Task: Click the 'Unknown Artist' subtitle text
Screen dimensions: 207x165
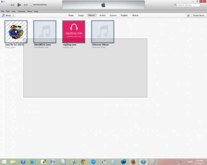Action: 98,47
